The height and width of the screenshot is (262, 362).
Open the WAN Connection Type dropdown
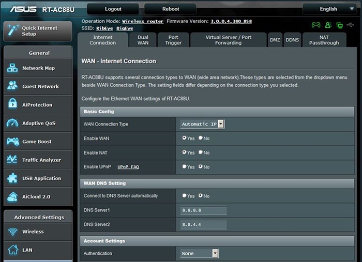[202, 124]
